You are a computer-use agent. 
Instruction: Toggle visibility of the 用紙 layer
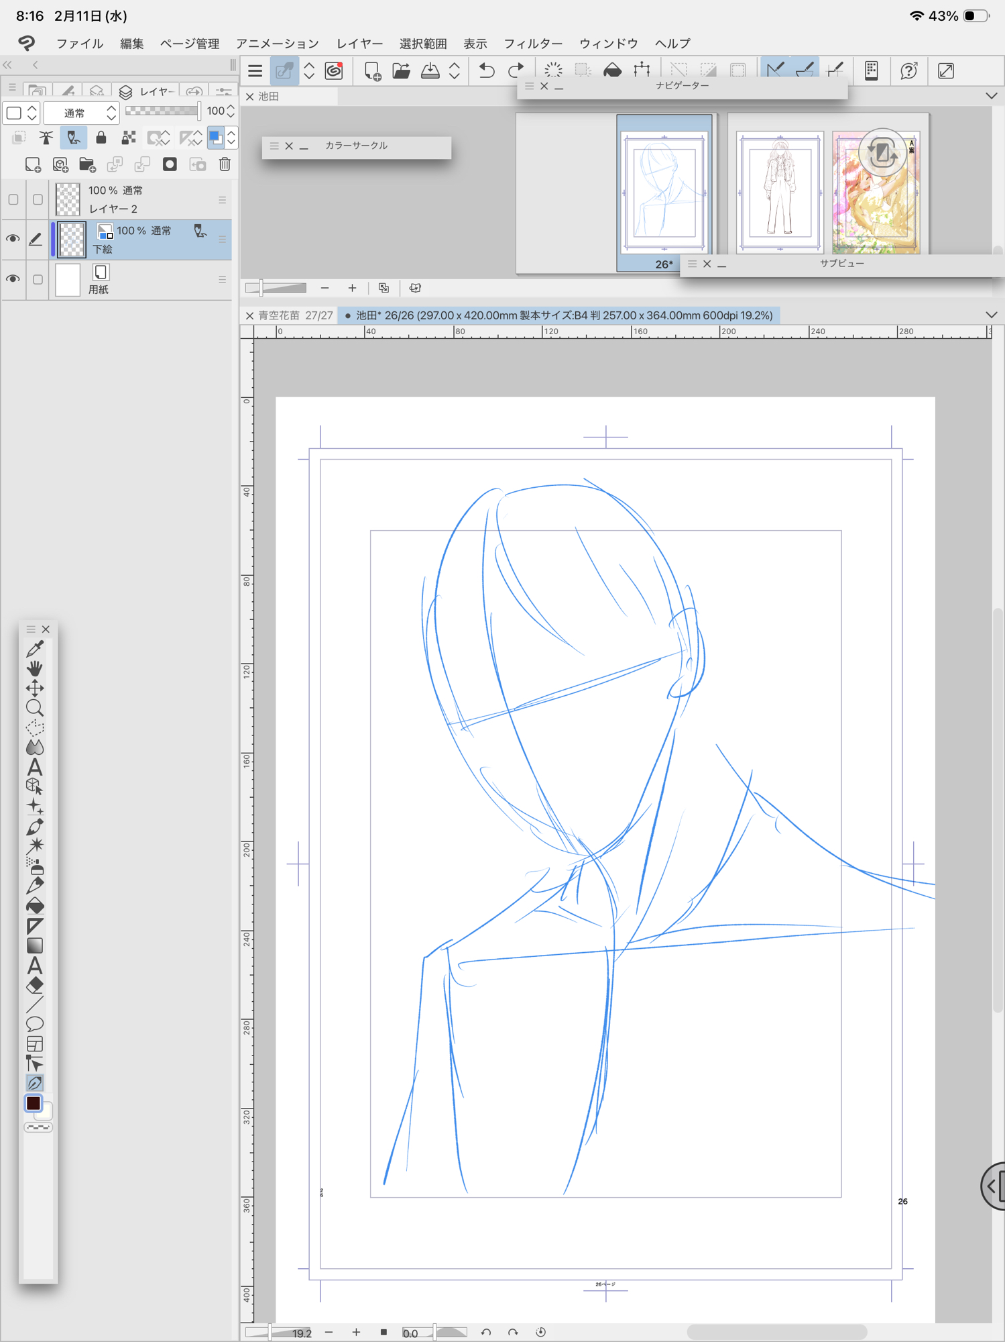pyautogui.click(x=13, y=279)
